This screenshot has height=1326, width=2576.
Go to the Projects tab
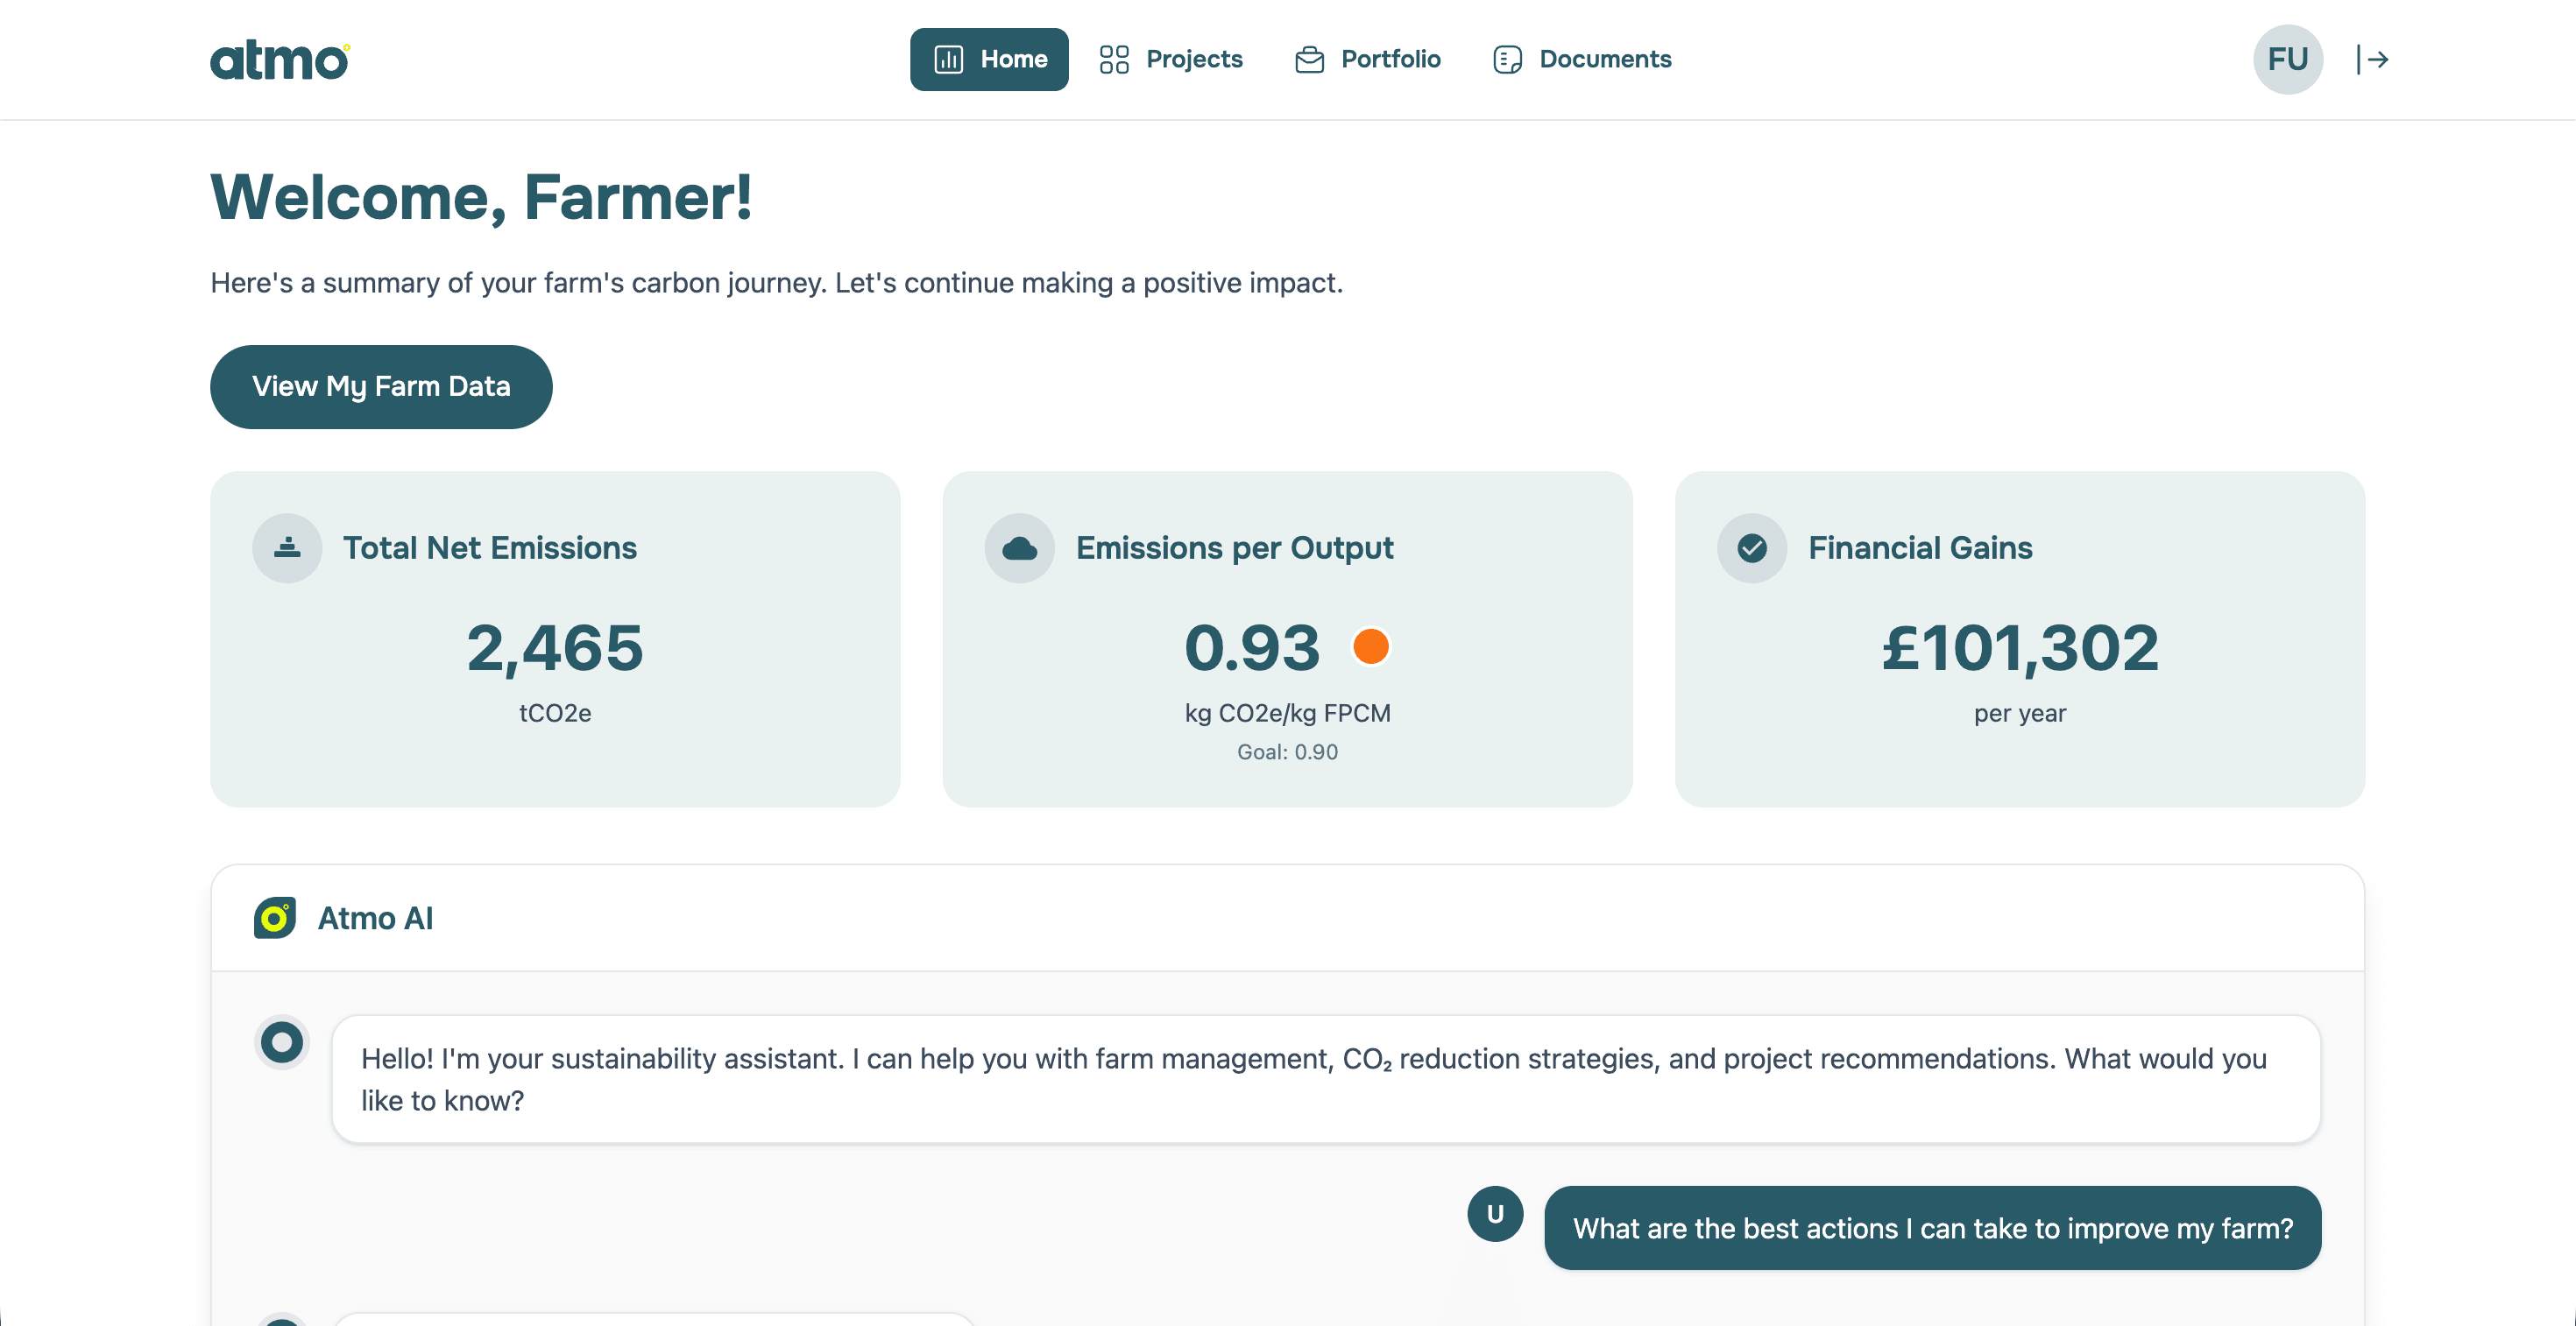click(x=1171, y=59)
